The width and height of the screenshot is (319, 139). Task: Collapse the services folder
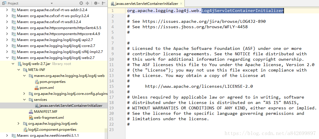(24, 100)
